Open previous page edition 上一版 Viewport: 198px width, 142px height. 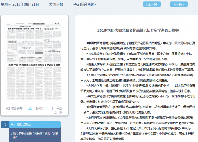click(x=58, y=112)
